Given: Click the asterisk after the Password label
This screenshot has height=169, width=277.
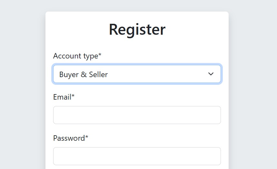Looking at the screenshot, I should coord(87,137).
